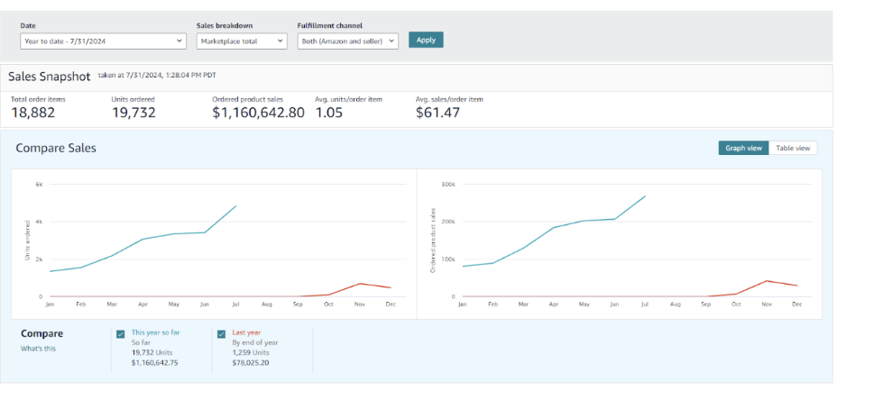Viewport: 875px width, 409px height.
Task: Click November peak of red Units ordered line
Action: tap(360, 283)
